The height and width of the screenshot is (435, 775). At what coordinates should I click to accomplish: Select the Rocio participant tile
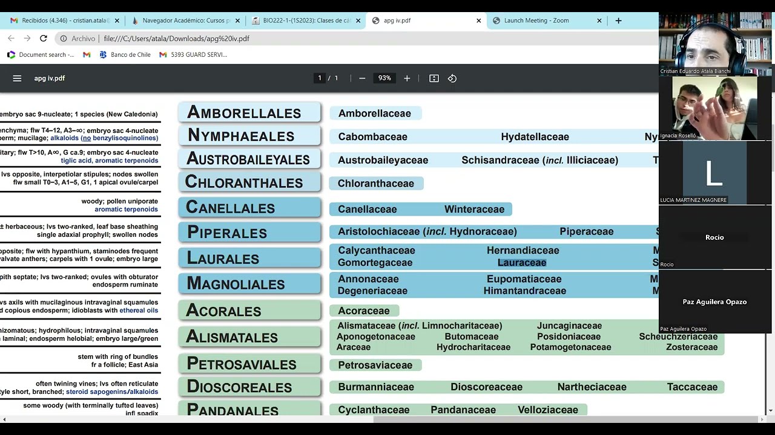point(714,237)
